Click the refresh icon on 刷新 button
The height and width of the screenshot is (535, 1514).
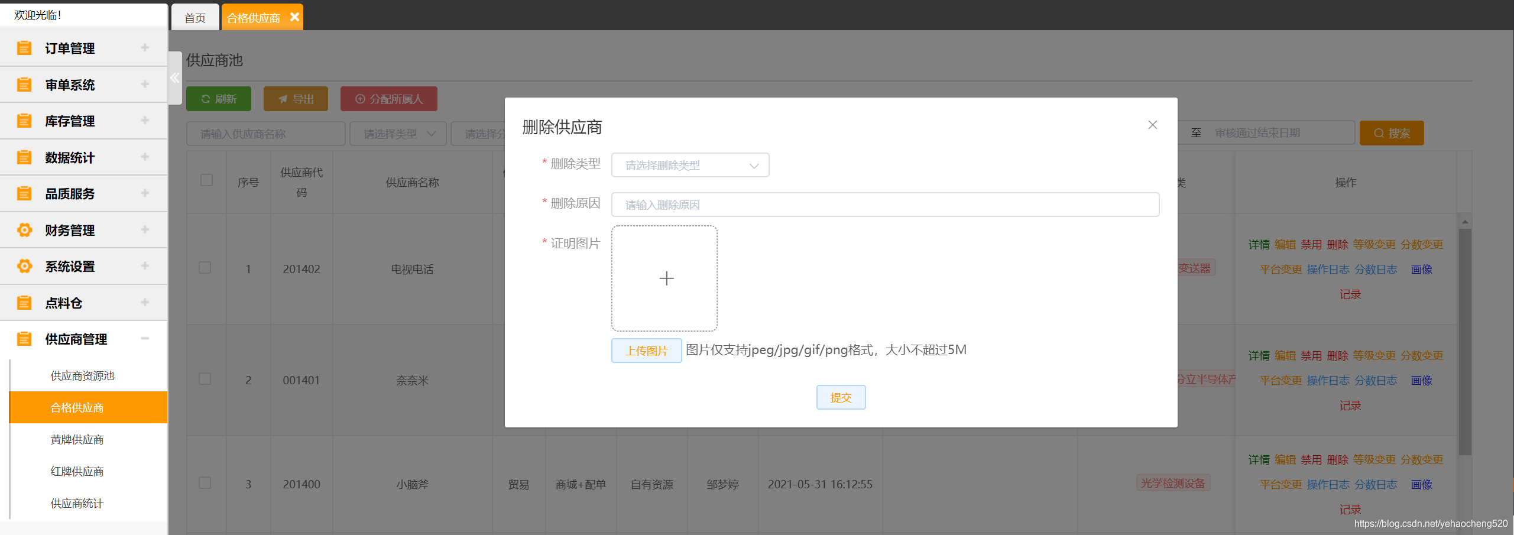tap(206, 99)
